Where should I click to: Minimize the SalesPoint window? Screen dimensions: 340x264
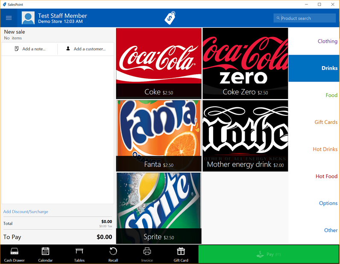click(x=306, y=4)
